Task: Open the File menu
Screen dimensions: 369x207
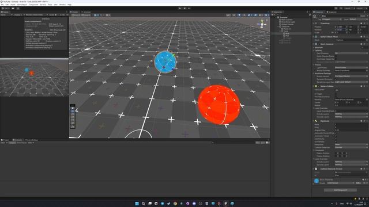Action: coord(2,5)
